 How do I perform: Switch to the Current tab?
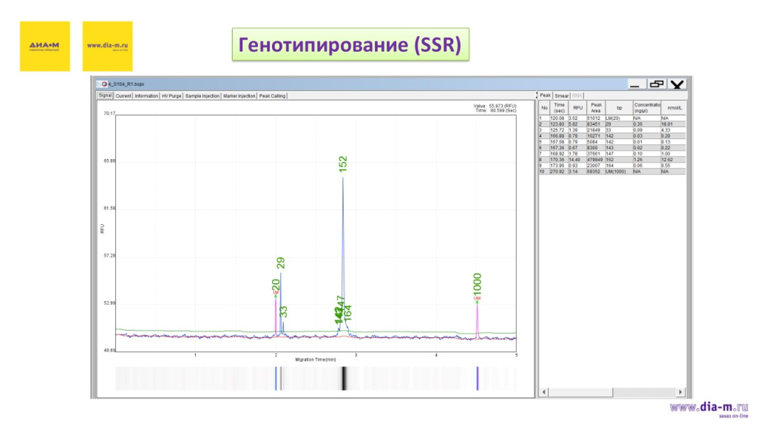pos(125,95)
